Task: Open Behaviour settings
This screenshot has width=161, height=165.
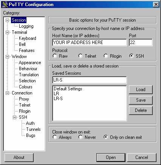Action: click(x=28, y=69)
